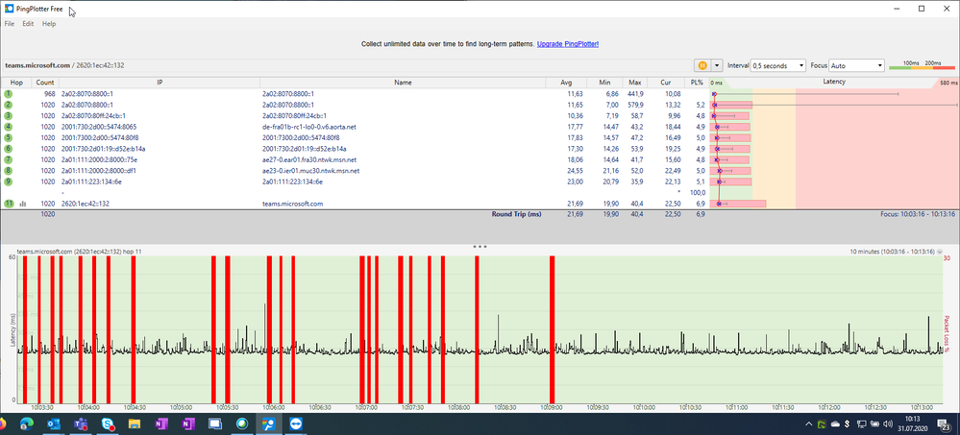Open TeamViewer from the taskbar
Viewport: 960px width, 435px height.
pyautogui.click(x=295, y=423)
